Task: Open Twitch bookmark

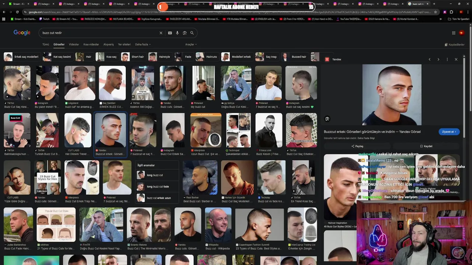Action: coord(44,19)
